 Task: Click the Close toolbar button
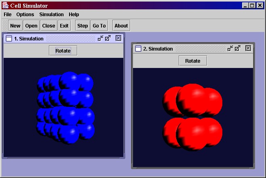coord(49,25)
